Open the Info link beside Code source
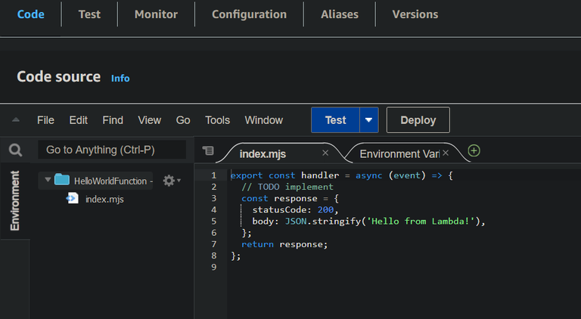This screenshot has height=319, width=581. coord(120,78)
